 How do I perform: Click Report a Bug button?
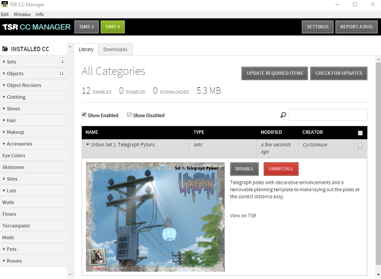pos(357,26)
